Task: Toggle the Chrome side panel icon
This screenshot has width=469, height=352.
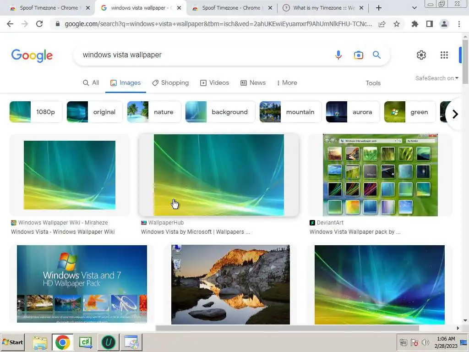Action: [x=430, y=24]
